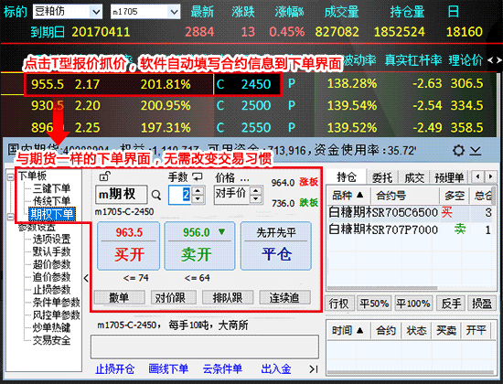Click the lock icon above m期权 field
Viewport: 503px width, 384px height.
coord(105,176)
